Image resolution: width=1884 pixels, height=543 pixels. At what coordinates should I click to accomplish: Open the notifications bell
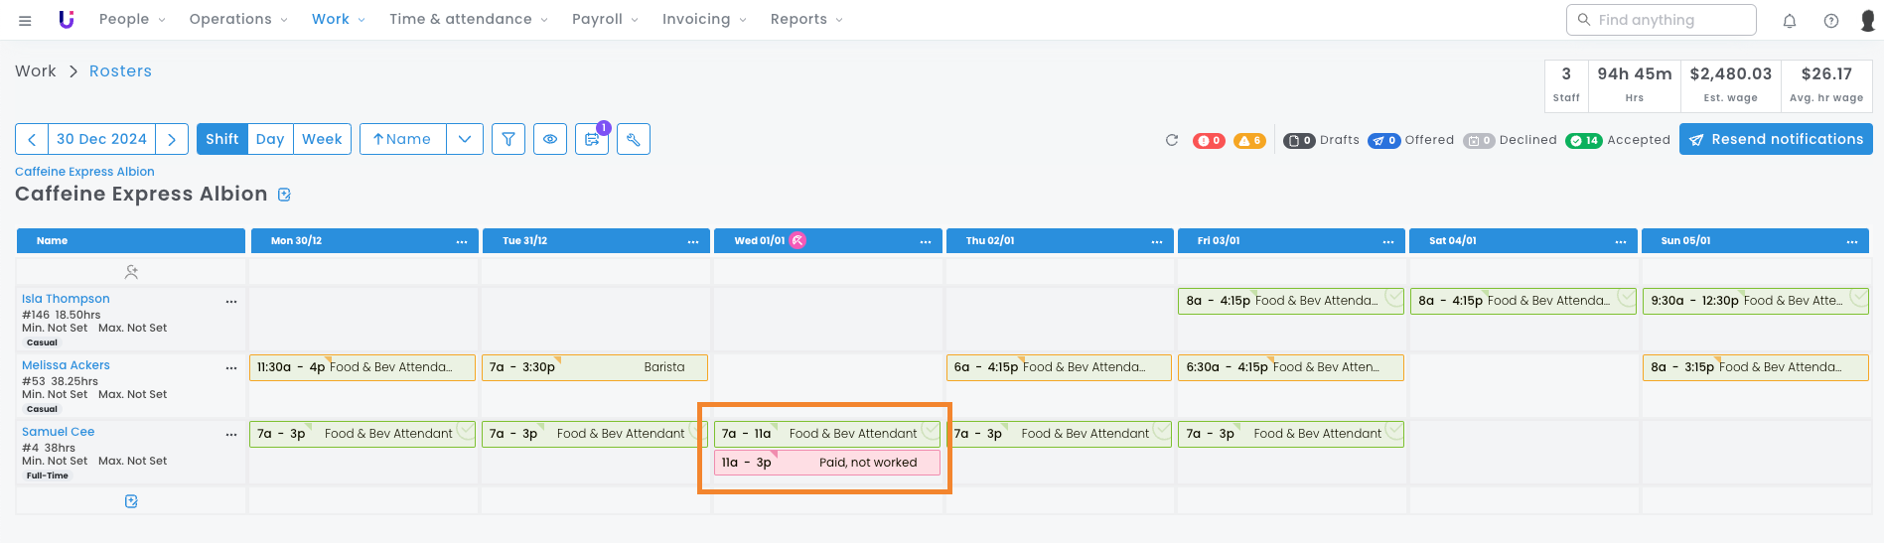click(1789, 20)
